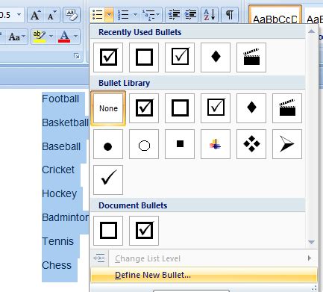
Task: Choose the arrowhead bullet
Action: coord(287,144)
